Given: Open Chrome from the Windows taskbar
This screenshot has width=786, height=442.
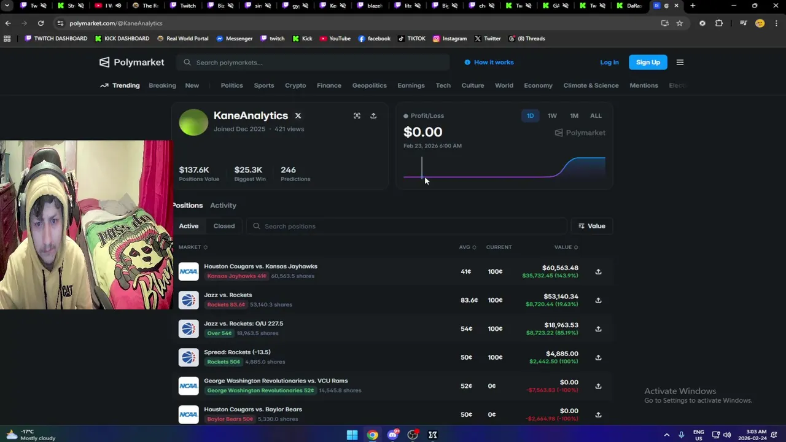Looking at the screenshot, I should [x=373, y=435].
